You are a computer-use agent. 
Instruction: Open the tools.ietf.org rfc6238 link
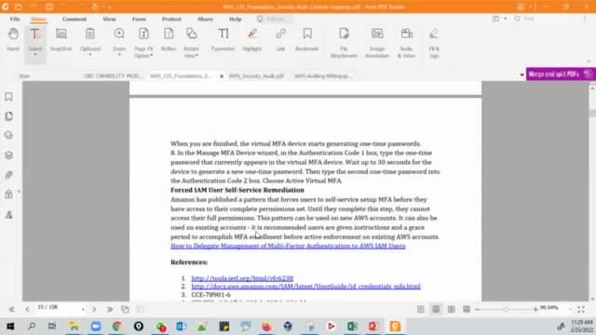242,278
